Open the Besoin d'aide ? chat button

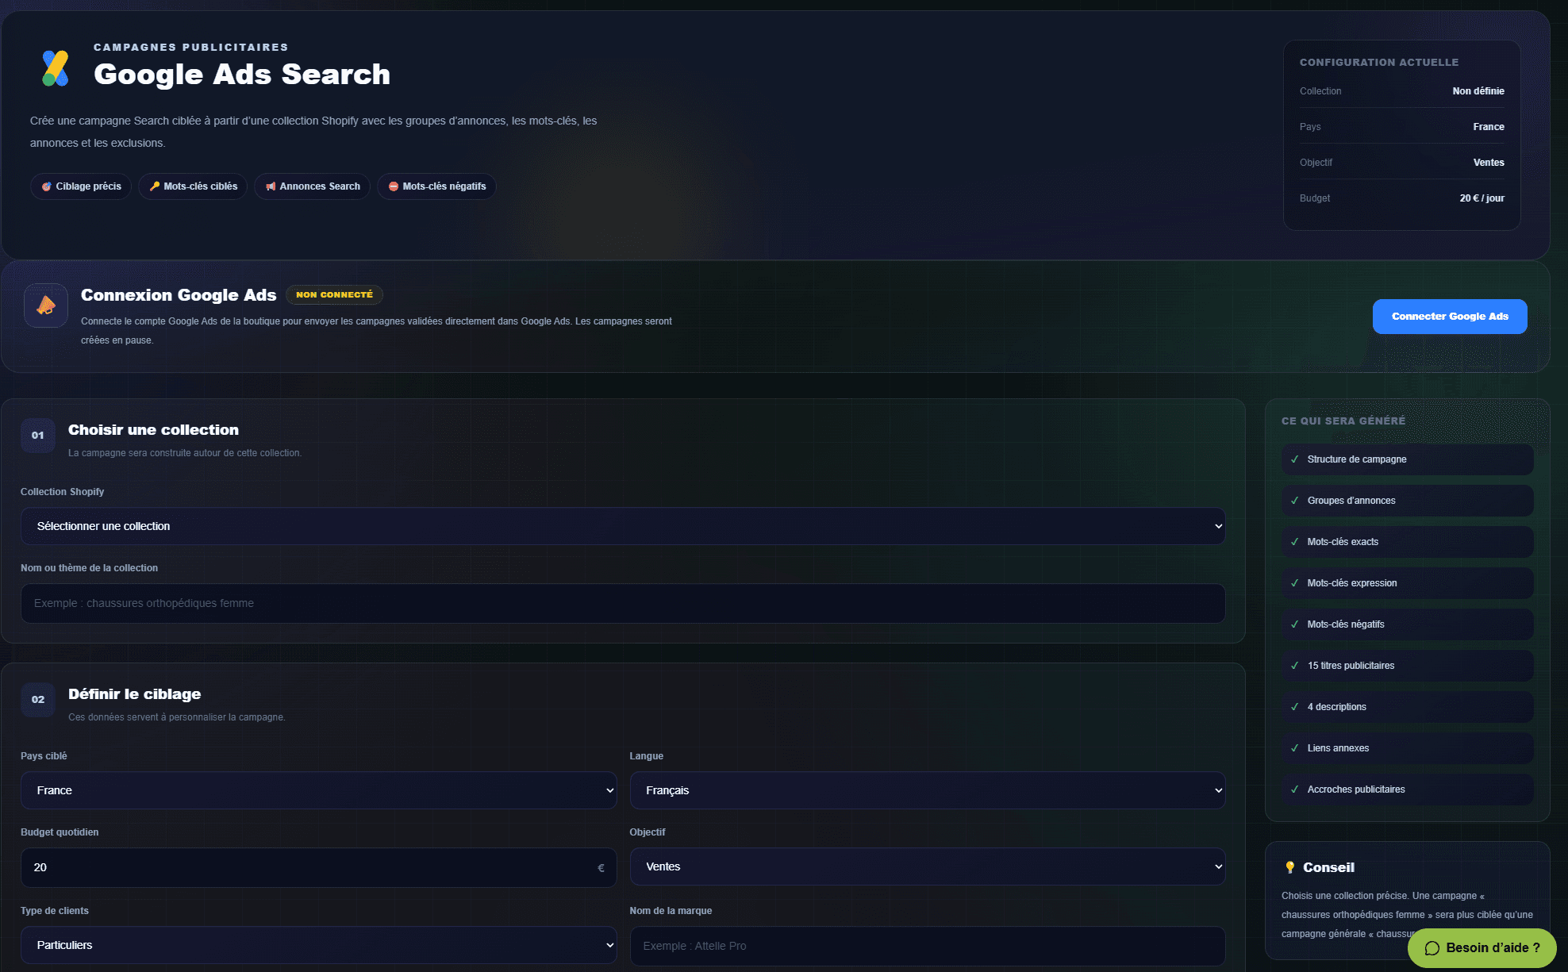click(x=1482, y=948)
